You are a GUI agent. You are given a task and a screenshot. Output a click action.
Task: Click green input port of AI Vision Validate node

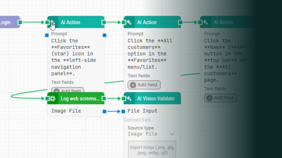tap(124, 98)
